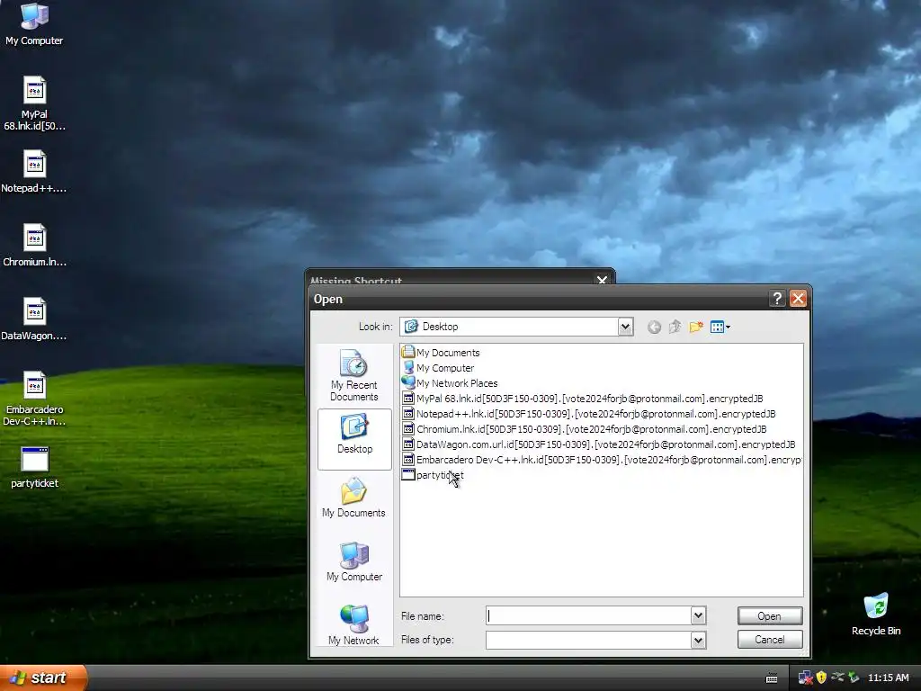Open the View Menu icon
This screenshot has width=921, height=691.
tap(720, 327)
